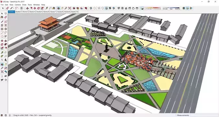Choose the Section Plane tool
This screenshot has width=219, height=117.
pos(6,80)
